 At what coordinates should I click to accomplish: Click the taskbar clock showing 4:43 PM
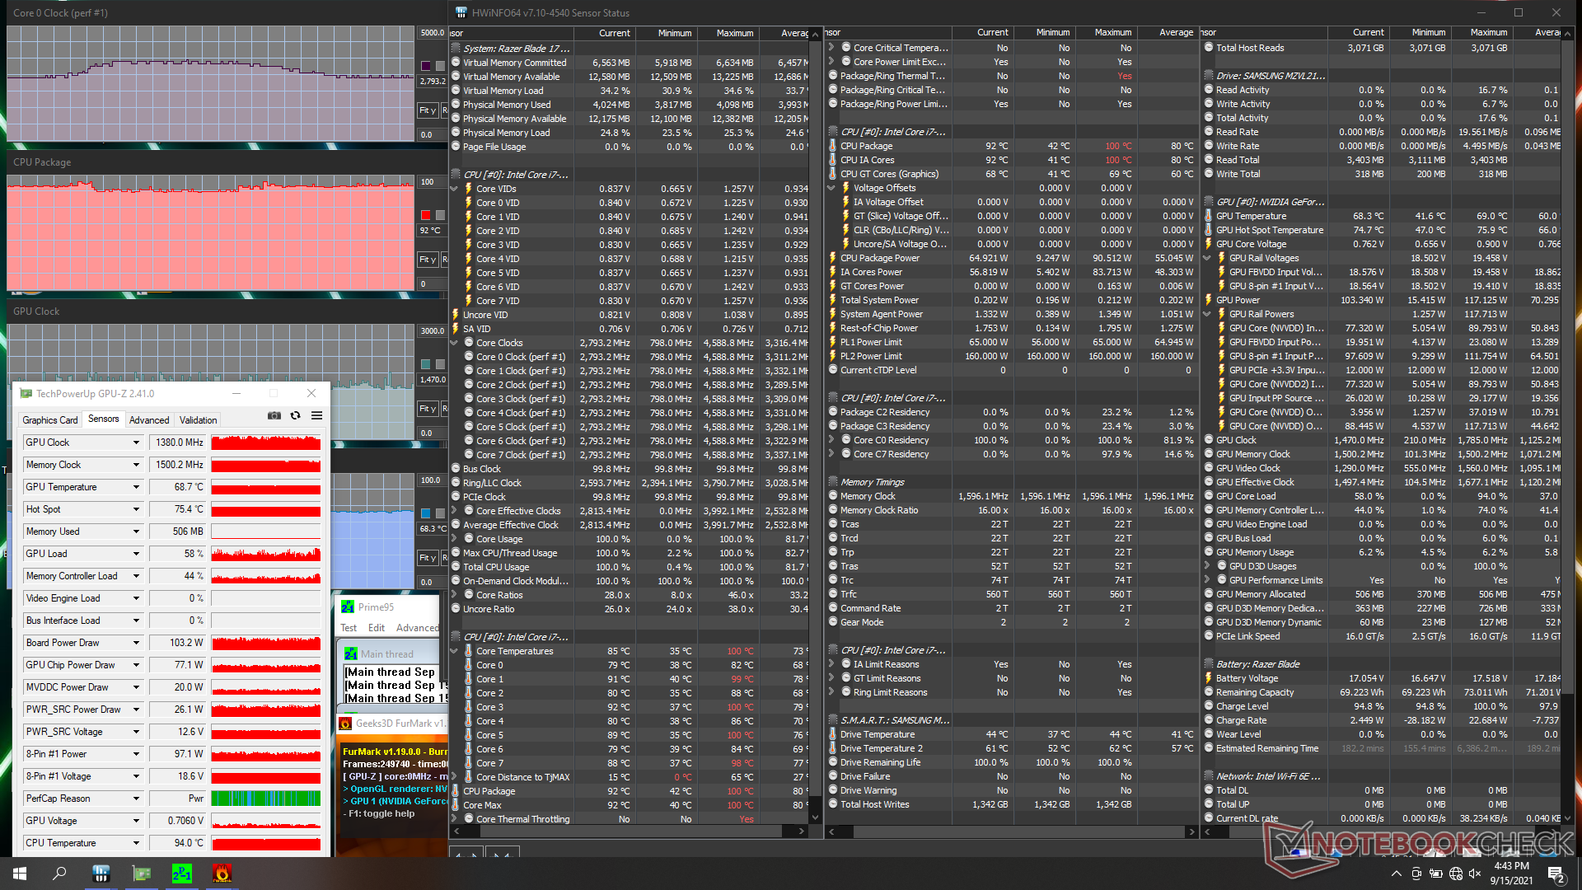1511,874
